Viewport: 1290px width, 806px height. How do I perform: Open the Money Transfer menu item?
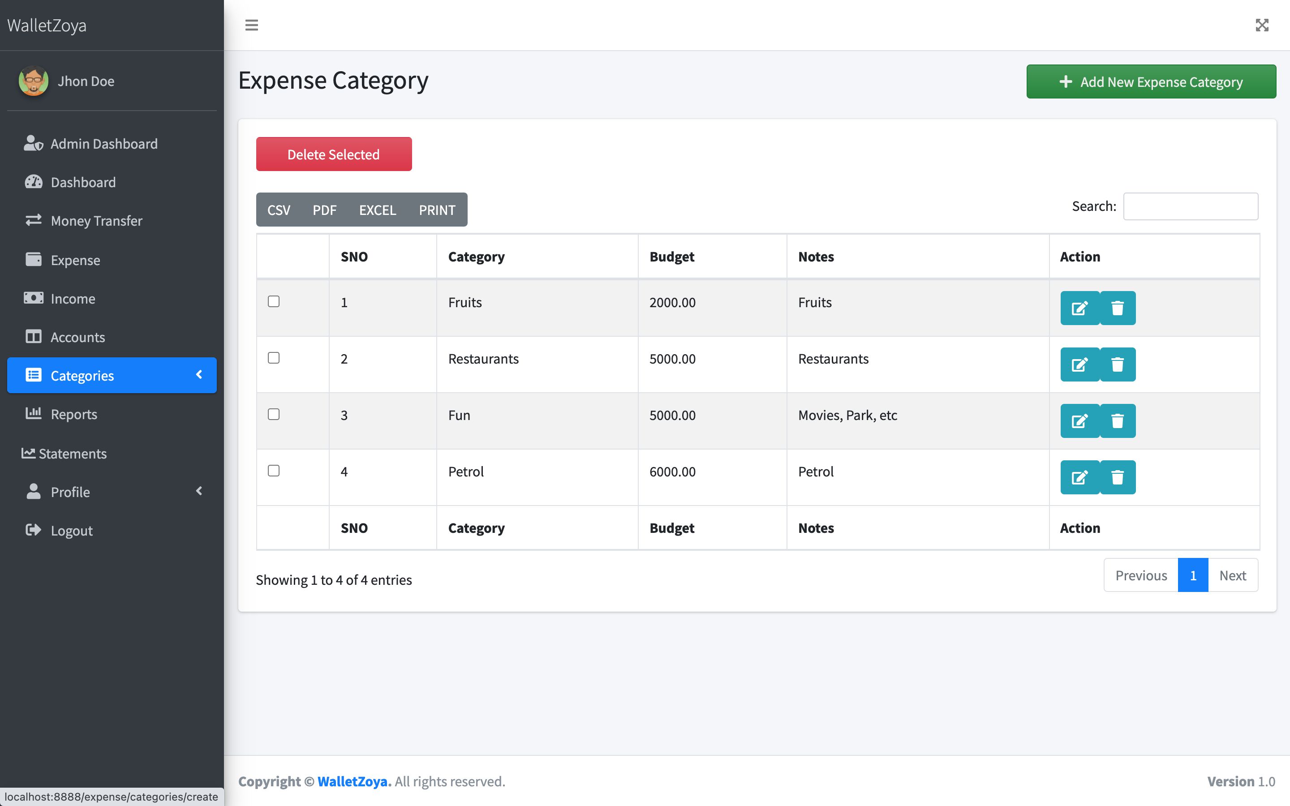[96, 221]
